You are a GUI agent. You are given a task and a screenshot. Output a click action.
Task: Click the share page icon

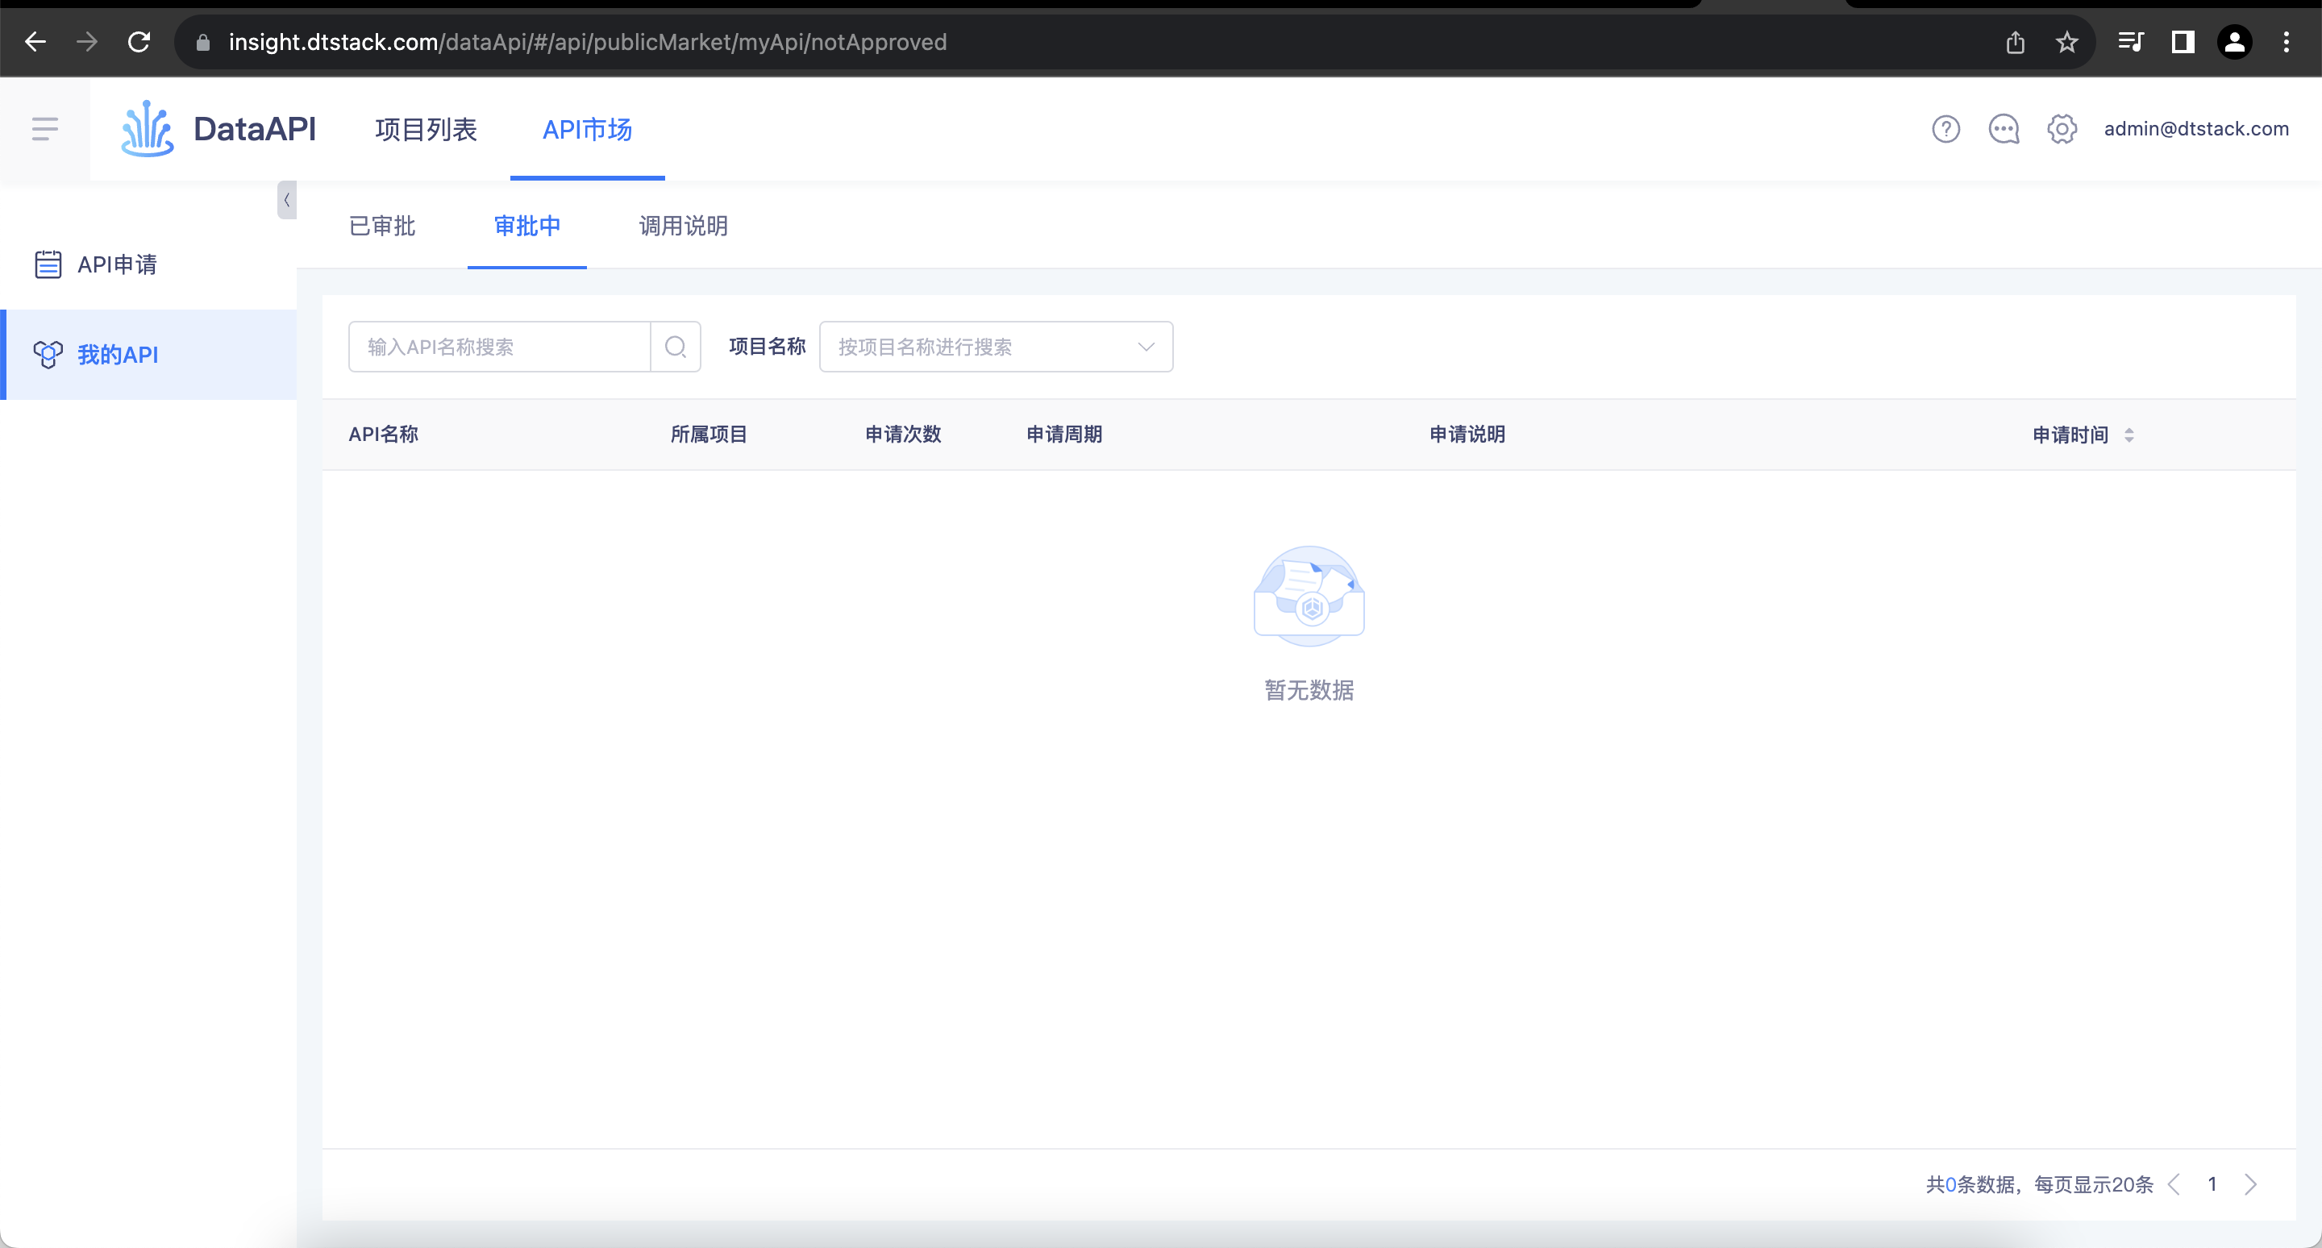pos(2016,43)
